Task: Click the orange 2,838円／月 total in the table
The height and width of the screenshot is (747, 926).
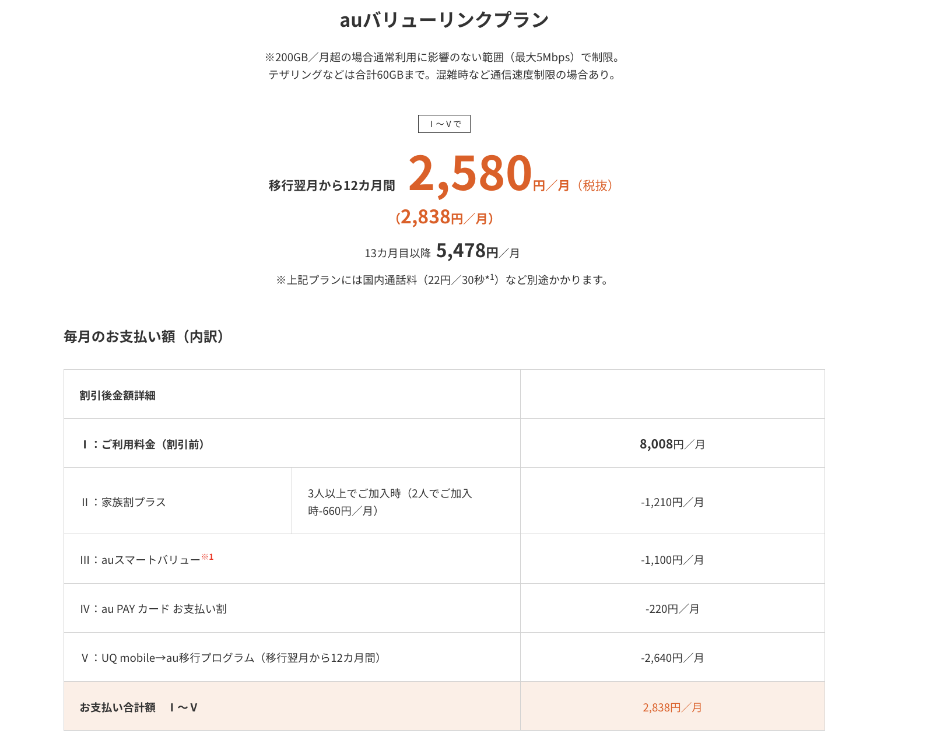Action: pos(672,707)
